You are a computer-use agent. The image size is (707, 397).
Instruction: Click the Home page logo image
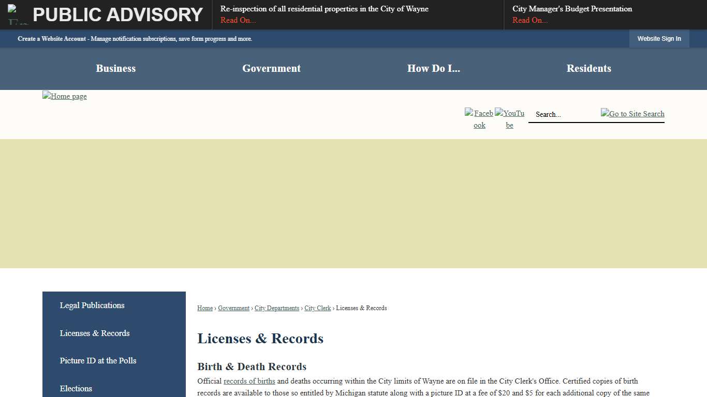(x=65, y=96)
